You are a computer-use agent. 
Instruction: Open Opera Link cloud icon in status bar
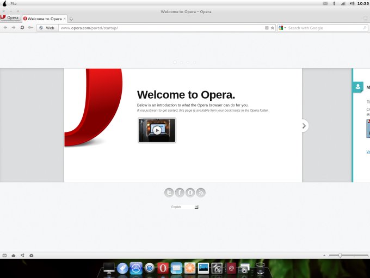point(14,255)
